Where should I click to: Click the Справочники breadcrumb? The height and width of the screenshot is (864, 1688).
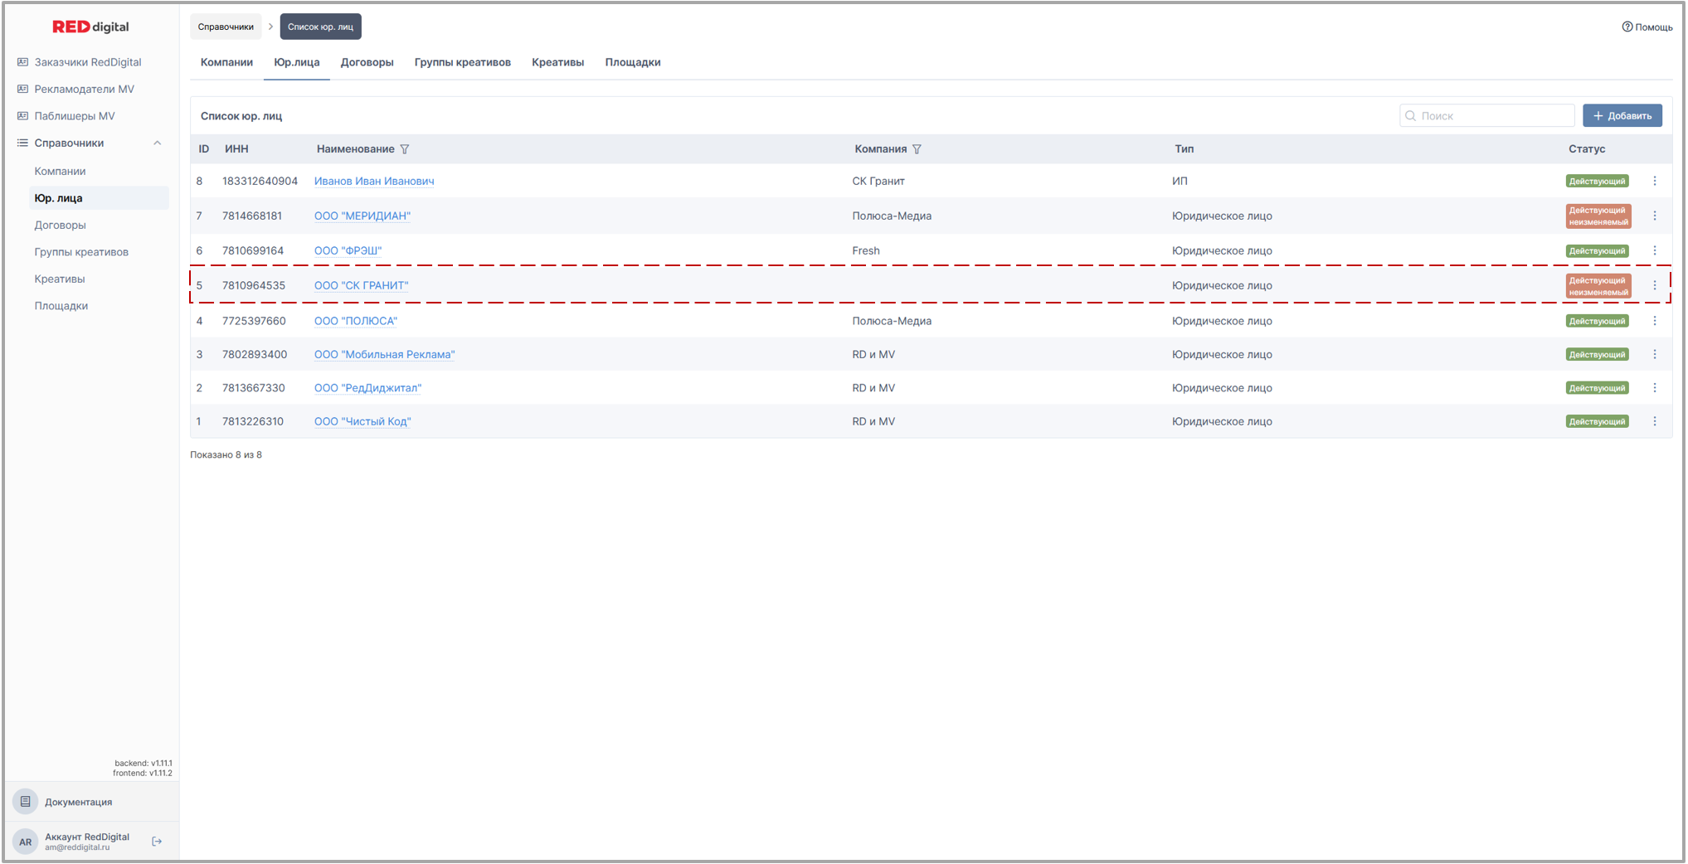coord(226,27)
